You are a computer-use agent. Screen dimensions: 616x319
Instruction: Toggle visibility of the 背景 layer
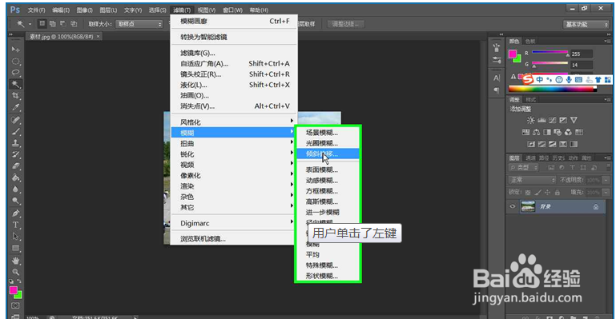pyautogui.click(x=513, y=206)
